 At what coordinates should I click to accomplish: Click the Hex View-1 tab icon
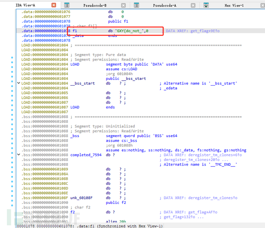[x=206, y=5]
